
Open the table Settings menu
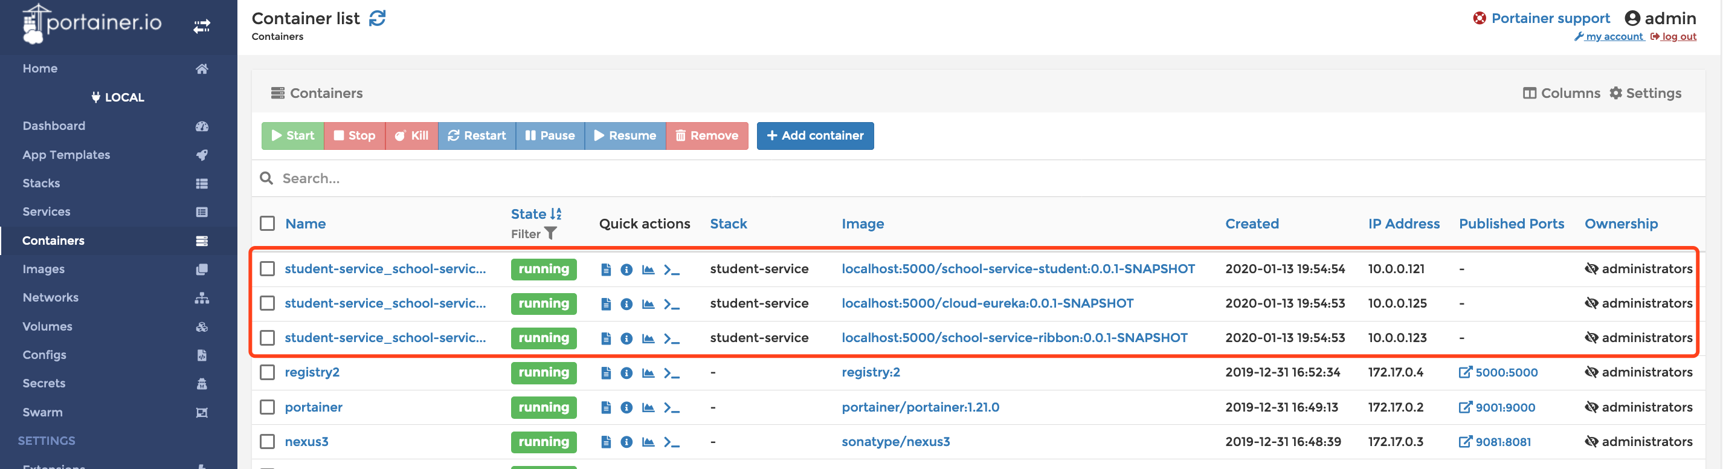[1646, 93]
